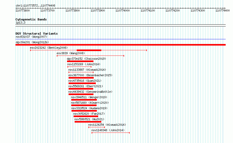Open the esv3839 (Wang2008) variant
This screenshot has width=233, height=143.
[71, 53]
